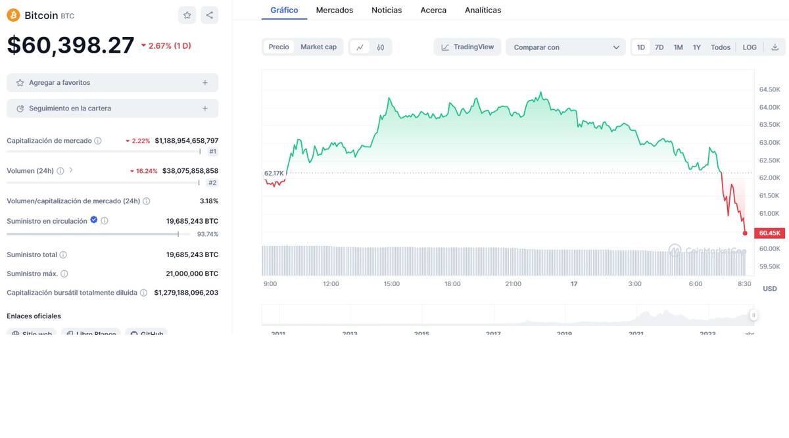789x438 pixels.
Task: Select the Precio chart toggle
Action: coord(279,47)
